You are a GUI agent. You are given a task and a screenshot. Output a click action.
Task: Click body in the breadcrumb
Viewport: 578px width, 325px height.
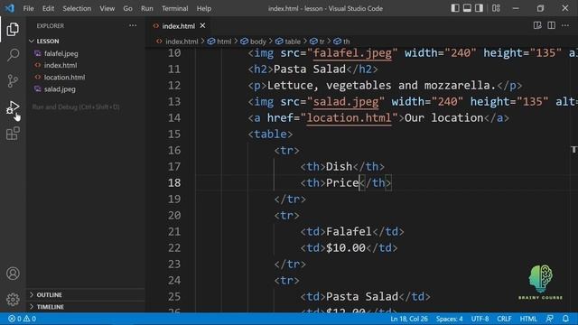tap(258, 42)
